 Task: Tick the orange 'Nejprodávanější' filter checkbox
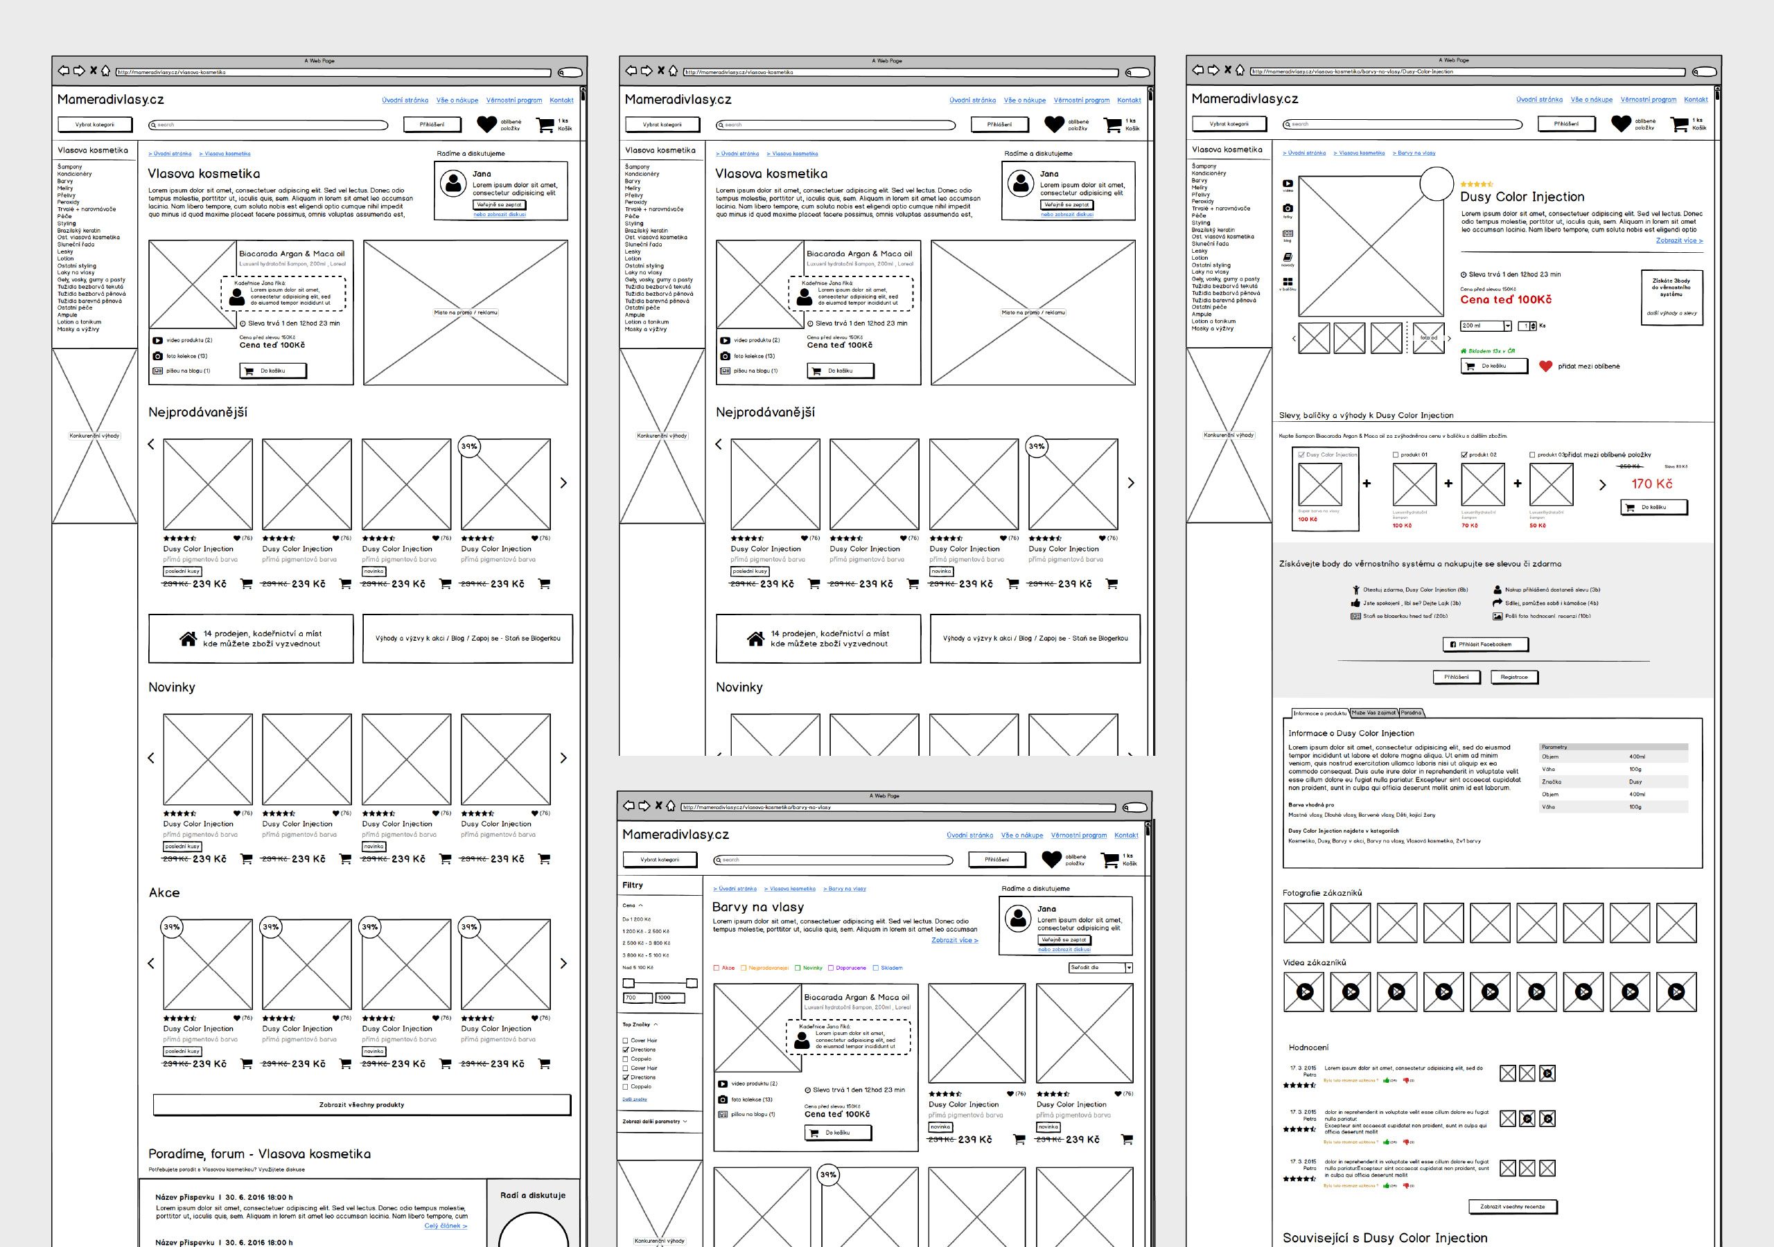point(744,967)
